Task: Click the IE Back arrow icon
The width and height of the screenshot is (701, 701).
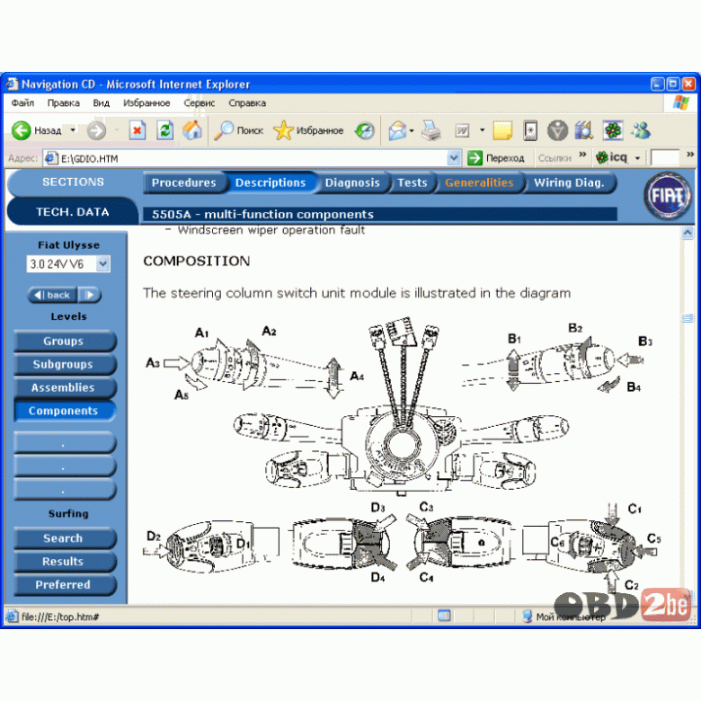Action: tap(21, 130)
